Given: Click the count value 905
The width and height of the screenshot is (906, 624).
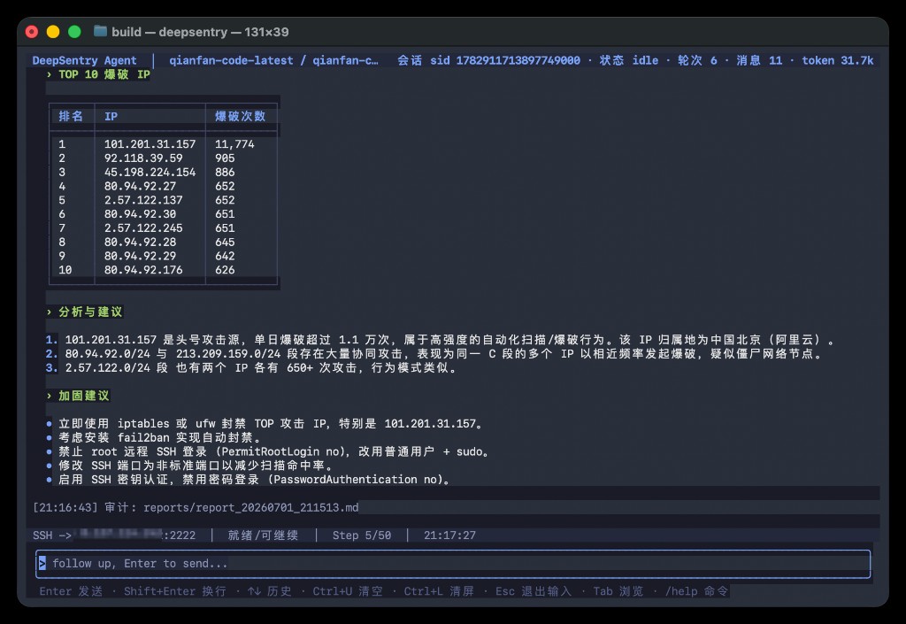Looking at the screenshot, I should point(225,158).
